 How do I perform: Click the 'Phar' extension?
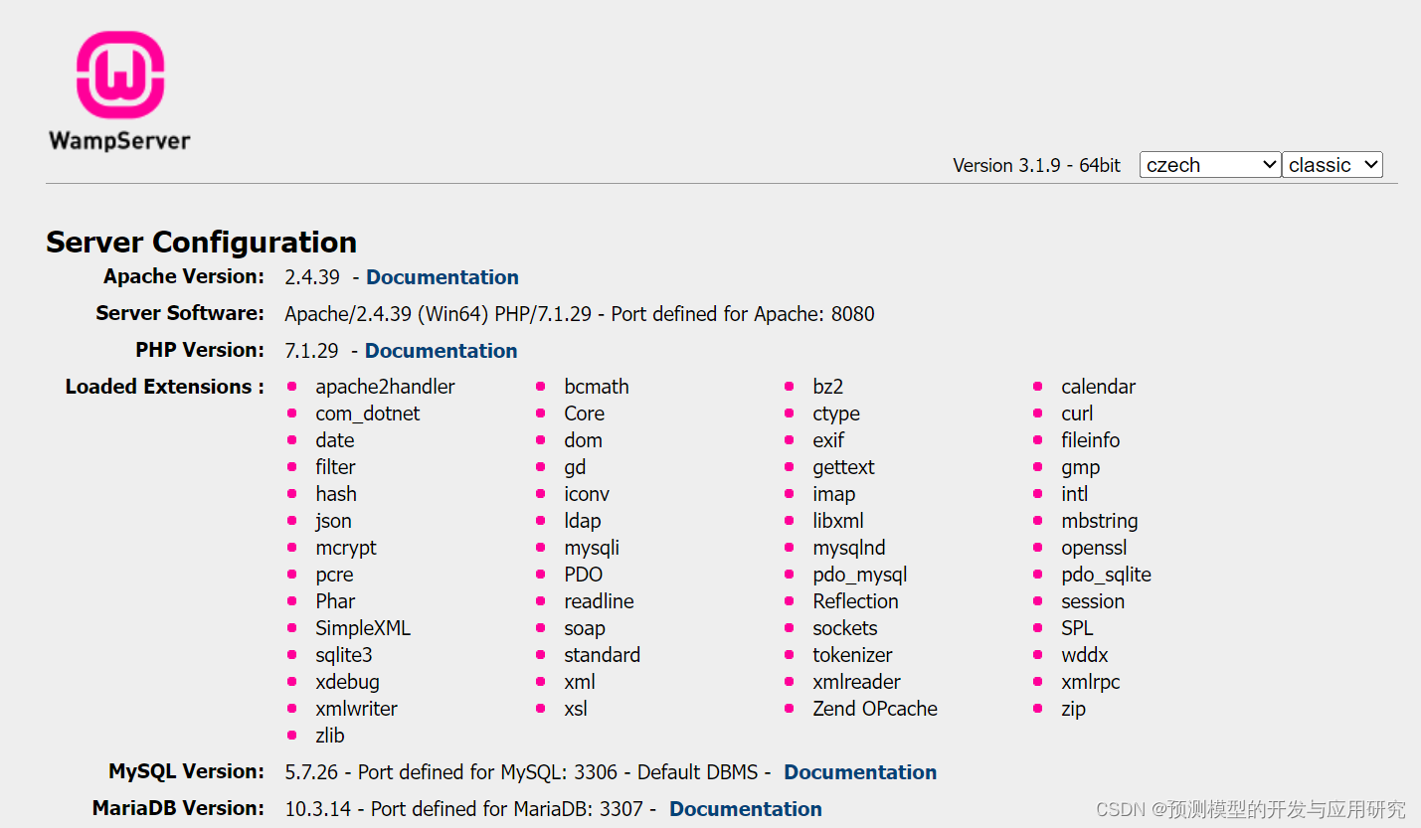335,601
